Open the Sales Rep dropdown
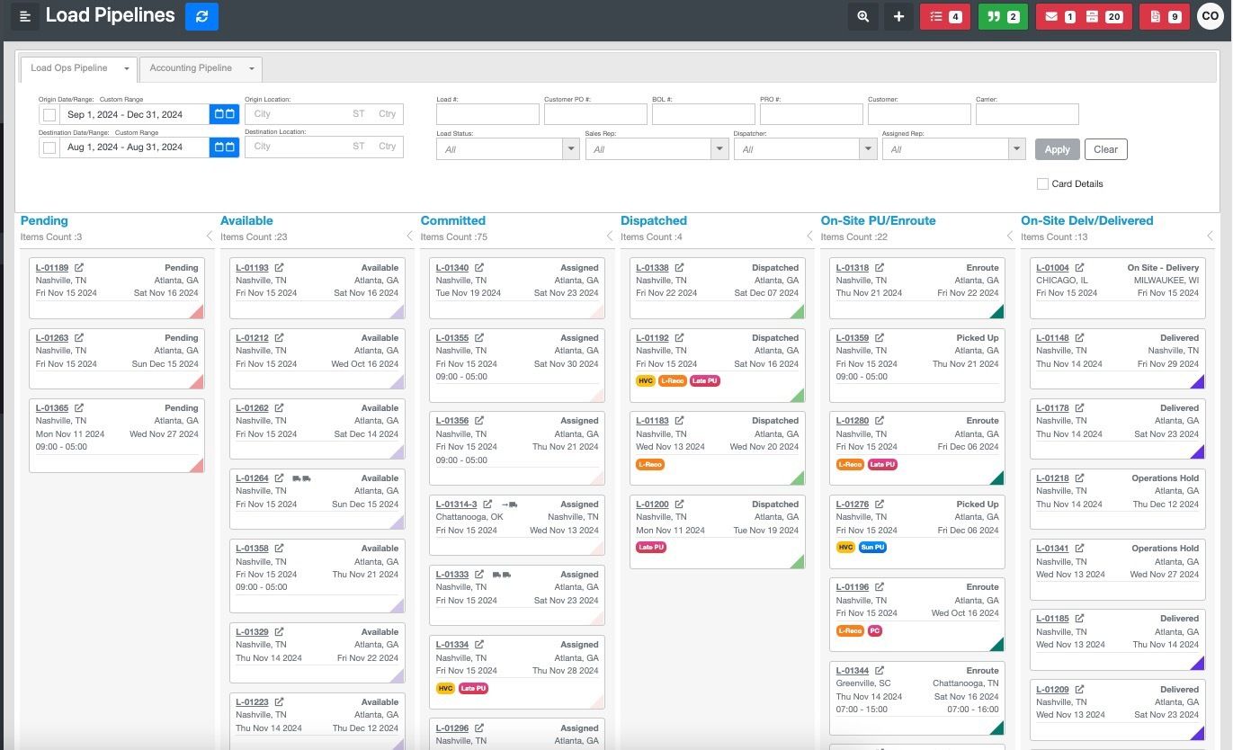The height and width of the screenshot is (750, 1233). tap(718, 147)
